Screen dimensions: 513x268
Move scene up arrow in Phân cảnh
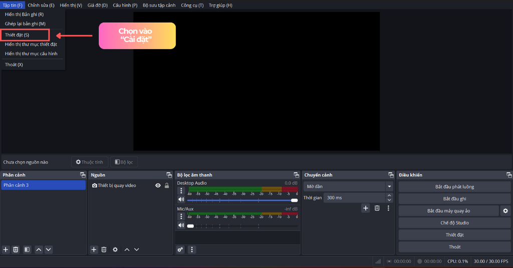click(39, 249)
